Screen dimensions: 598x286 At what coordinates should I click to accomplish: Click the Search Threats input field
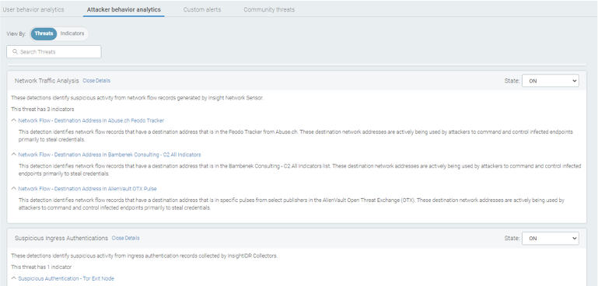click(x=54, y=52)
